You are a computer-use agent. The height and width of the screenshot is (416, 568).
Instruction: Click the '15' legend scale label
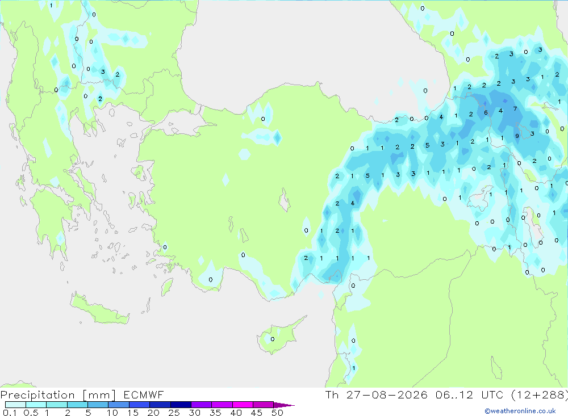133,413
